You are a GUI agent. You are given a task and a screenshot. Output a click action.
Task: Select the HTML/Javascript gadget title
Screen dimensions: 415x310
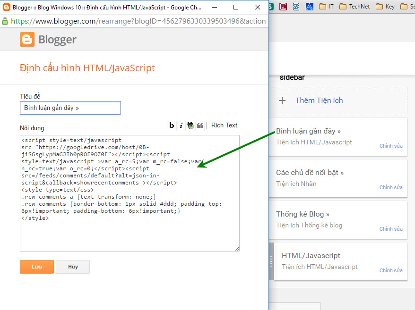click(311, 256)
